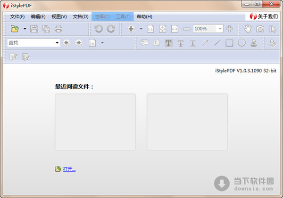This screenshot has height=198, width=283.
Task: Select the snapshot camera tool
Action: pyautogui.click(x=260, y=29)
